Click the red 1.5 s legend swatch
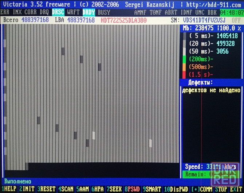Screen dimensions: 244x193 click(x=184, y=75)
